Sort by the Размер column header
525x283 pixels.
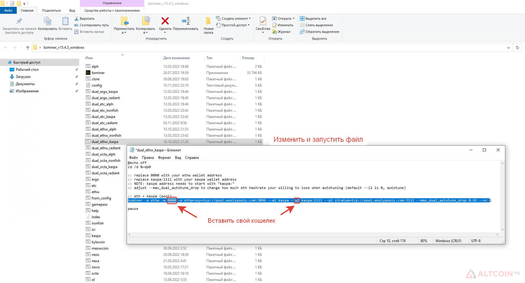(x=248, y=58)
